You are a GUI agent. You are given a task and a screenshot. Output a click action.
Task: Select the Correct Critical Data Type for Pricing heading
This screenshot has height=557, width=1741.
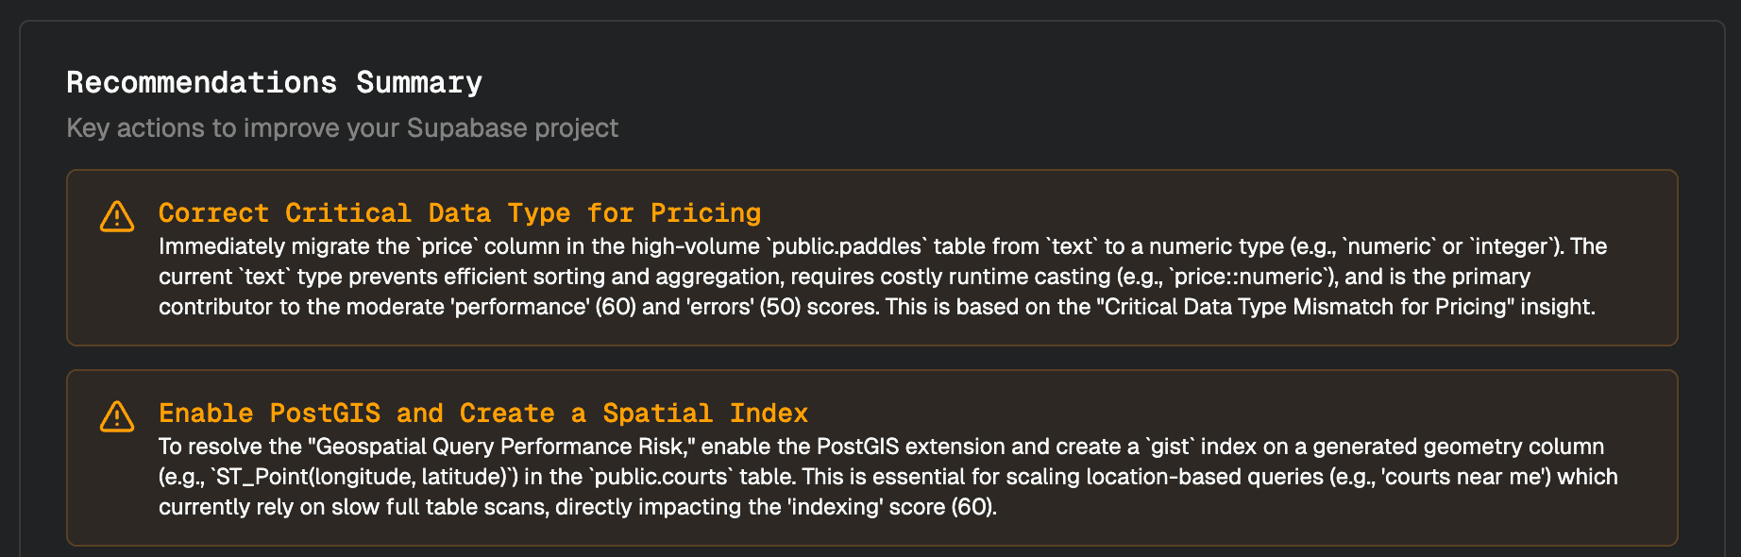(x=459, y=213)
